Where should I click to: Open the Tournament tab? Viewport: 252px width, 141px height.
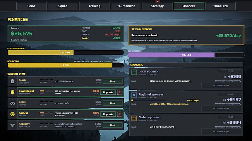tap(126, 6)
